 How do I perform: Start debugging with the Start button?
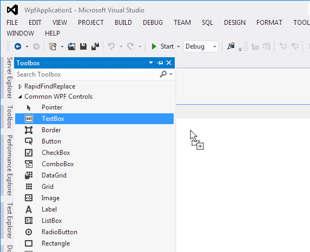pyautogui.click(x=162, y=46)
